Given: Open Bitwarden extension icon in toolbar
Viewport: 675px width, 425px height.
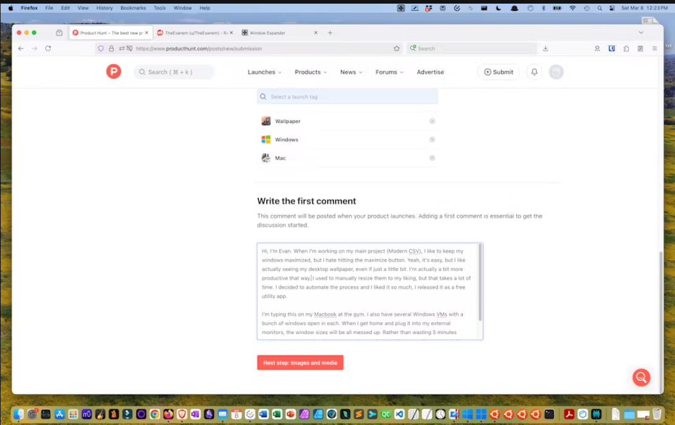Looking at the screenshot, I should pyautogui.click(x=612, y=48).
